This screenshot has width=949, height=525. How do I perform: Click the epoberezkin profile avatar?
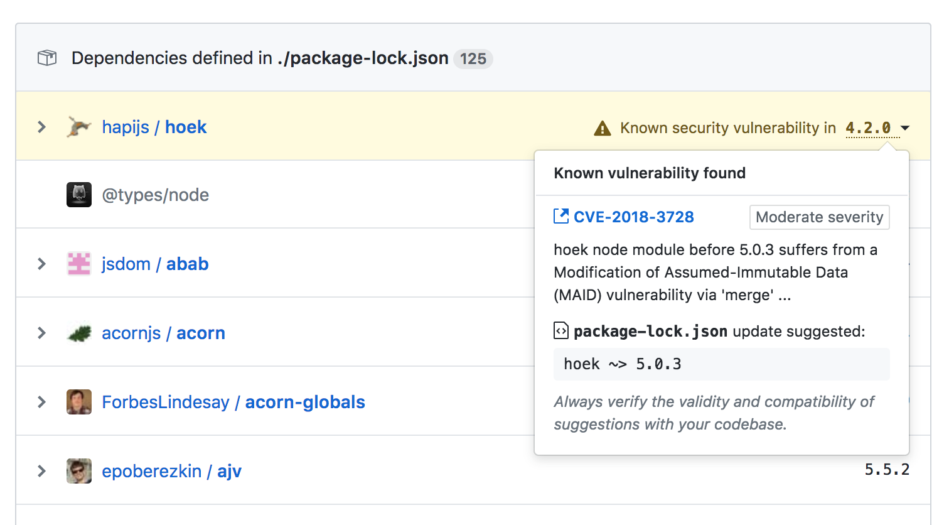pyautogui.click(x=79, y=471)
